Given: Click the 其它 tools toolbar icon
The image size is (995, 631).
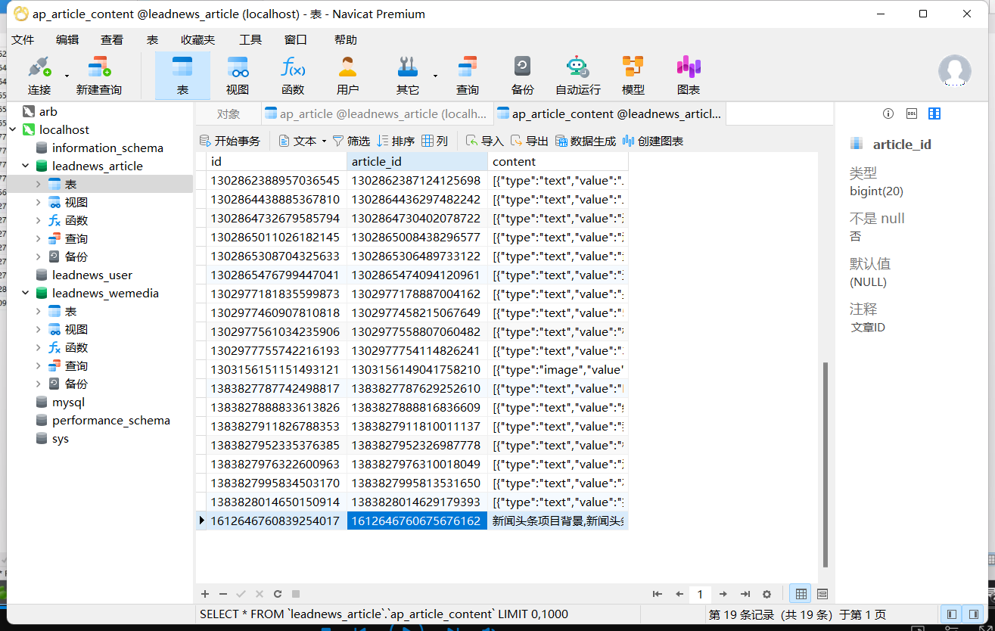Looking at the screenshot, I should point(408,76).
